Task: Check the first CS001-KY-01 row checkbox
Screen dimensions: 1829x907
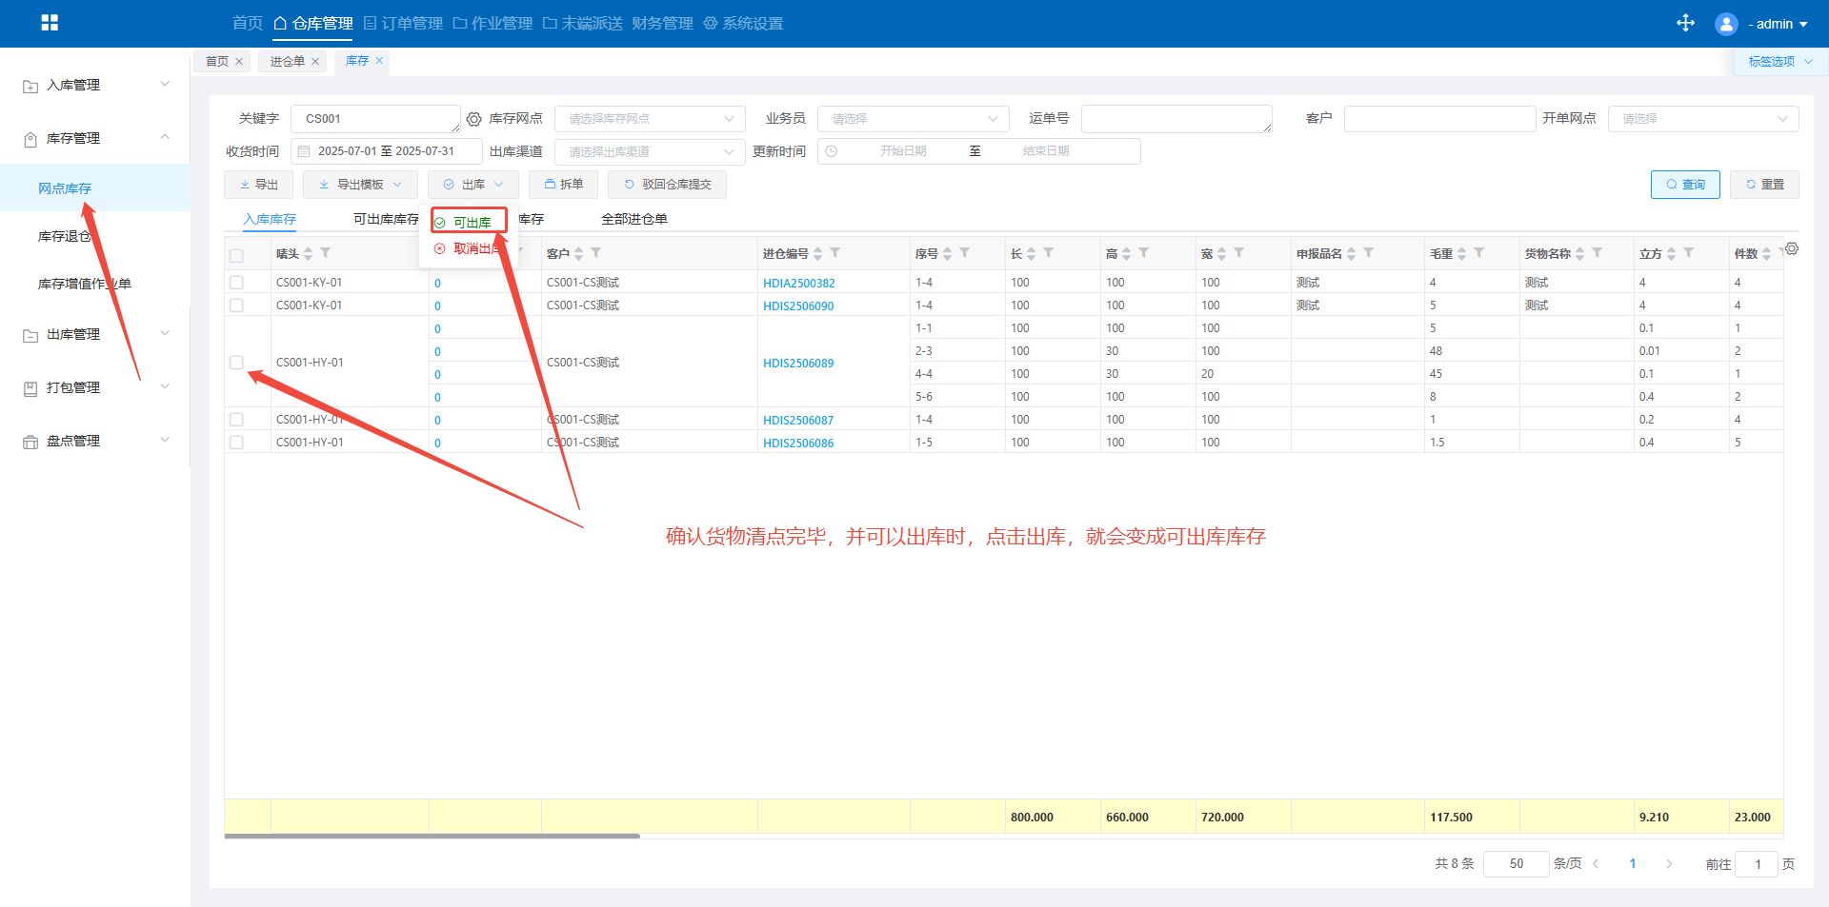Action: click(x=236, y=283)
